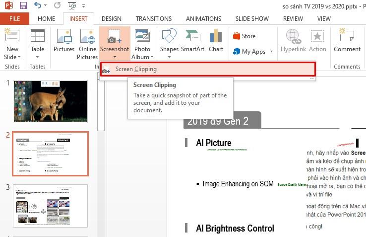Viewport: 366px width, 237px height.
Task: Open the Shapes gallery icon
Action: tap(169, 36)
